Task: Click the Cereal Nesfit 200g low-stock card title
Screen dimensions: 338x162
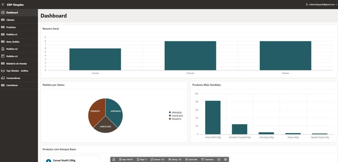Action: pyautogui.click(x=64, y=160)
